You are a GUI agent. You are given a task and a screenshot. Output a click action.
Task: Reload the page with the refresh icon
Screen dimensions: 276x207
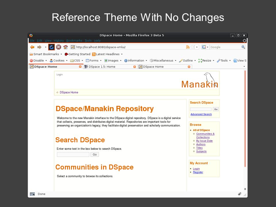click(x=51, y=47)
